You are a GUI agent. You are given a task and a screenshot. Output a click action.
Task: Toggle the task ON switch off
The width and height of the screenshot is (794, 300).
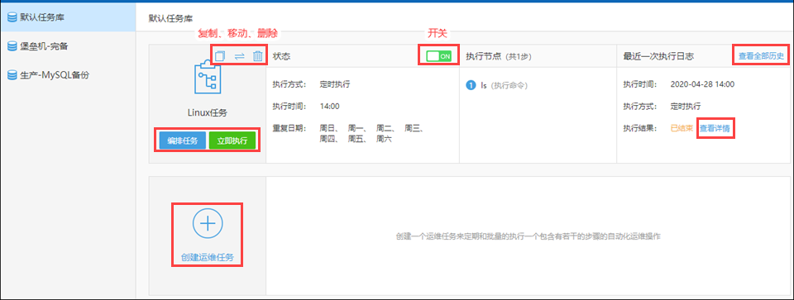[438, 56]
